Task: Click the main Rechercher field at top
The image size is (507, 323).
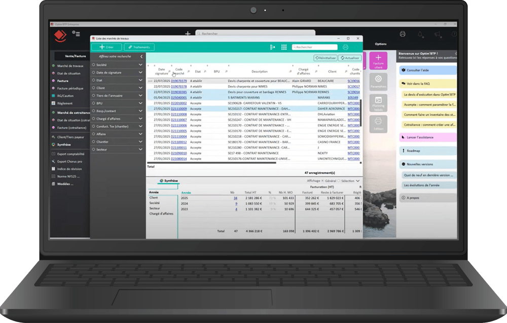Action: 255,33
